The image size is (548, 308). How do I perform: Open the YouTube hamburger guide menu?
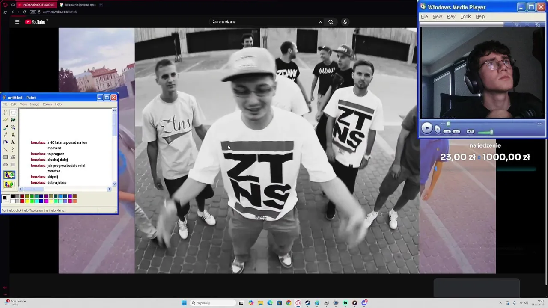[17, 22]
